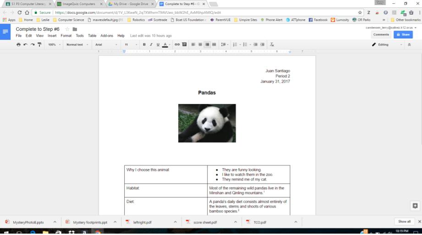Enable right text alignment
This screenshot has width=422, height=235.
click(x=207, y=44)
